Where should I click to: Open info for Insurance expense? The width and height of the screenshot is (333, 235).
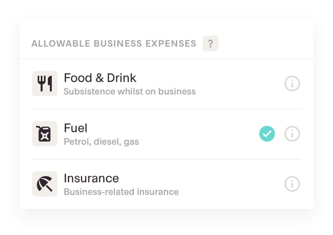(x=292, y=184)
